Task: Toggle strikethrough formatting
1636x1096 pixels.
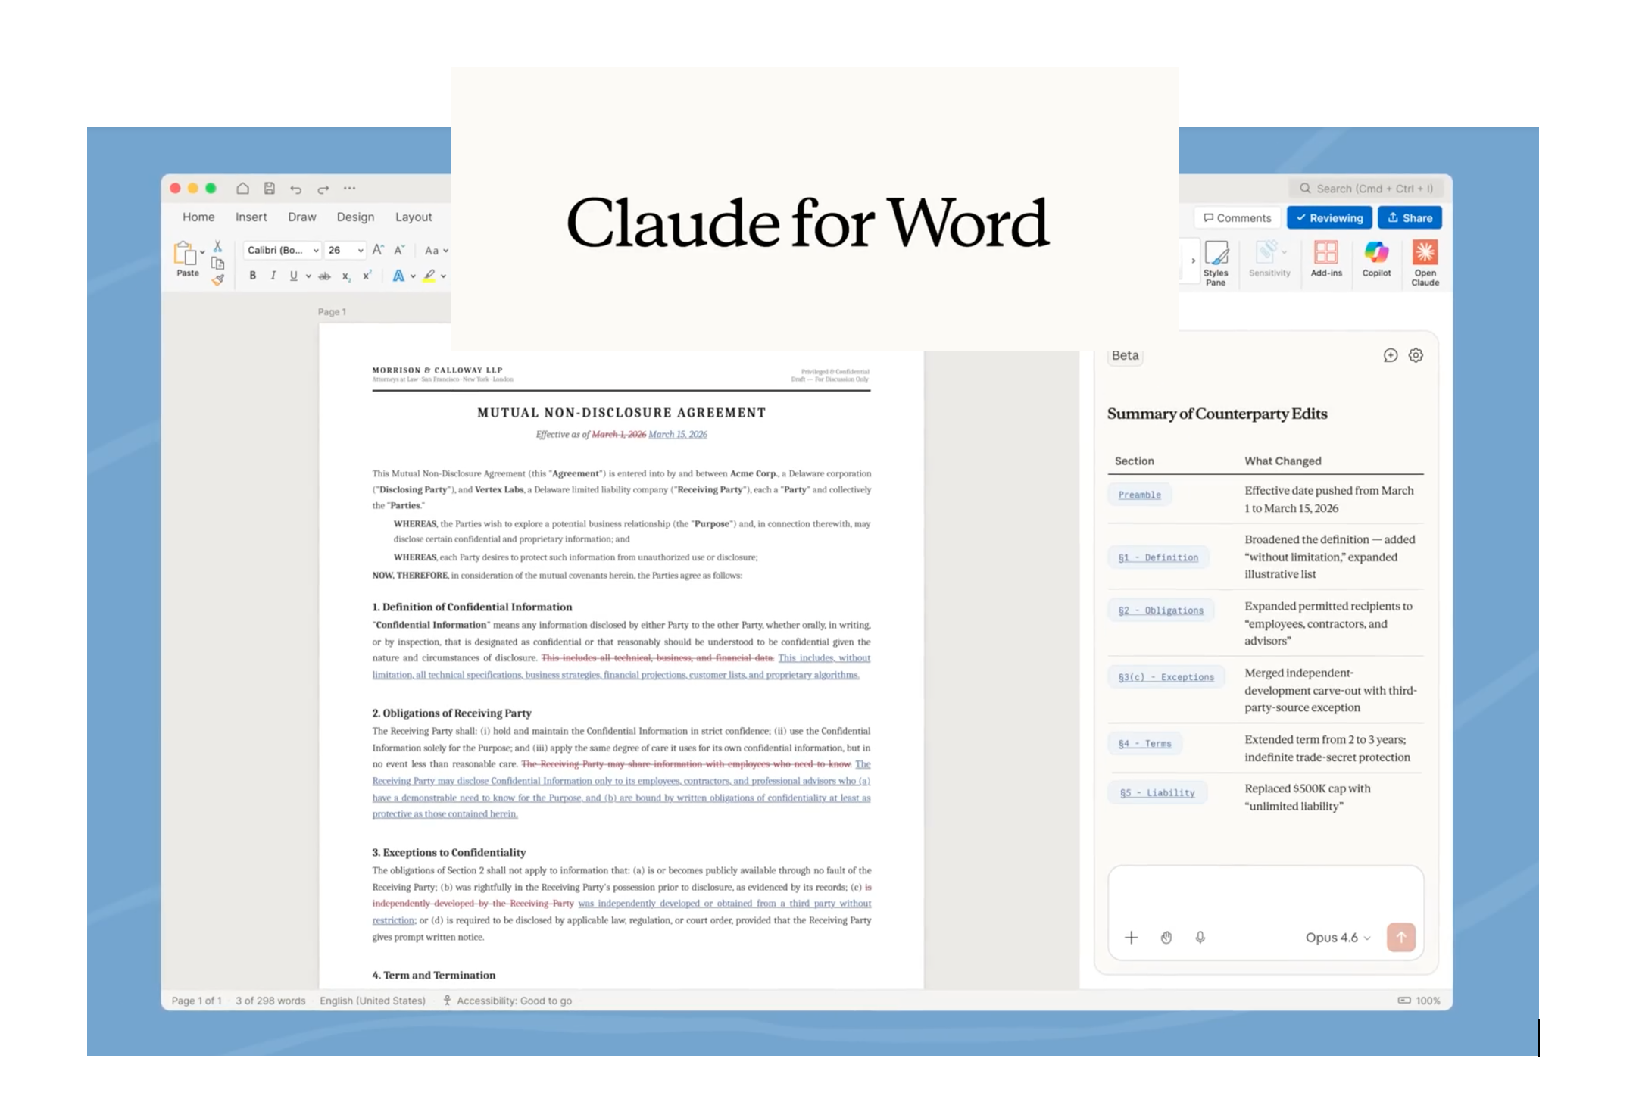Action: coord(324,276)
